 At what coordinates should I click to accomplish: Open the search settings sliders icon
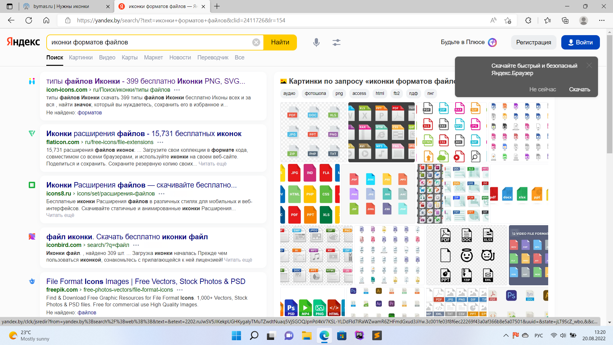point(336,42)
